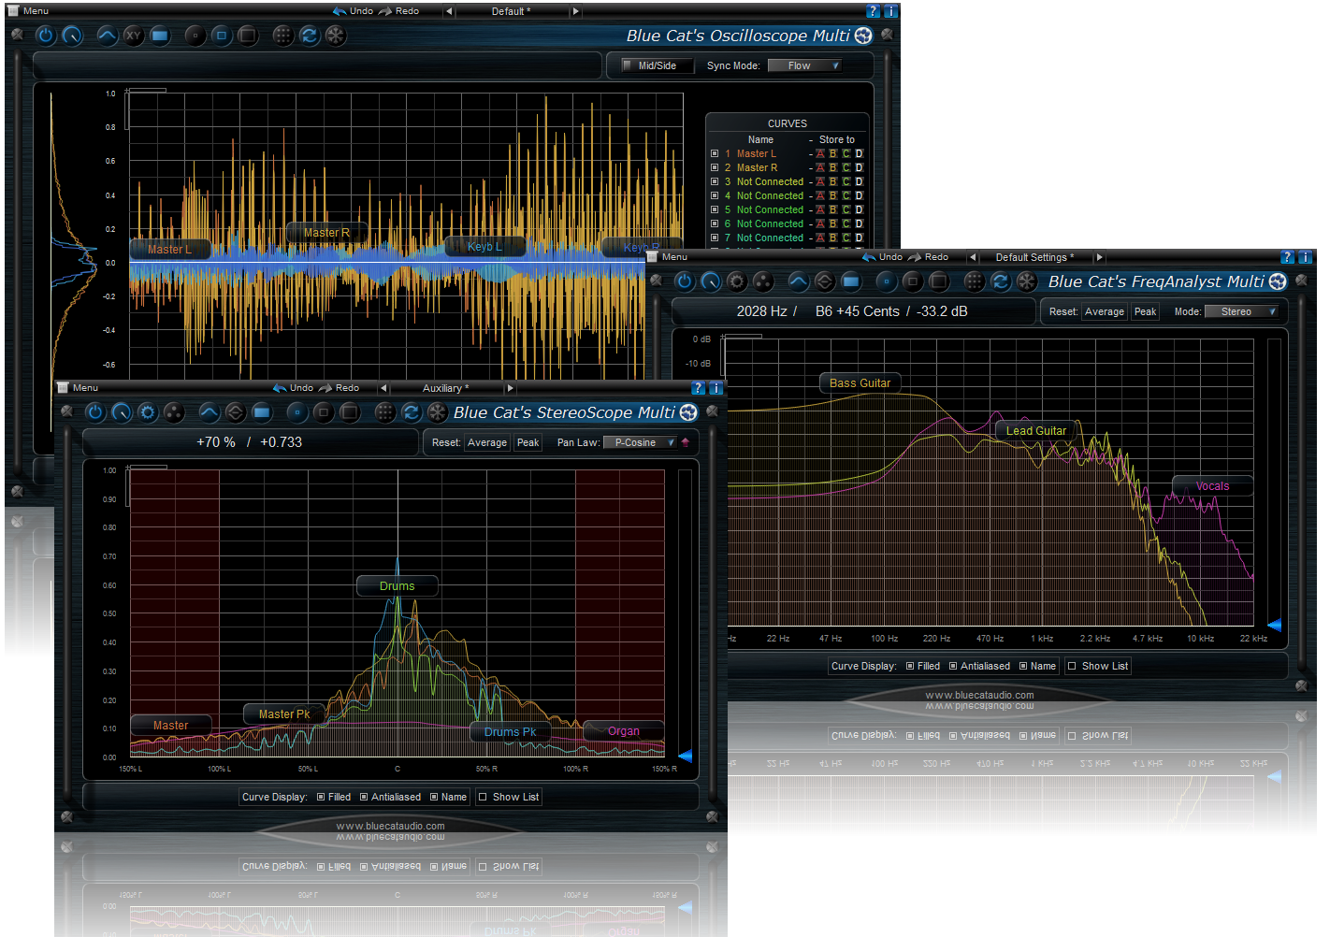Open the Auxiliary preset name in StereoScope

[446, 388]
